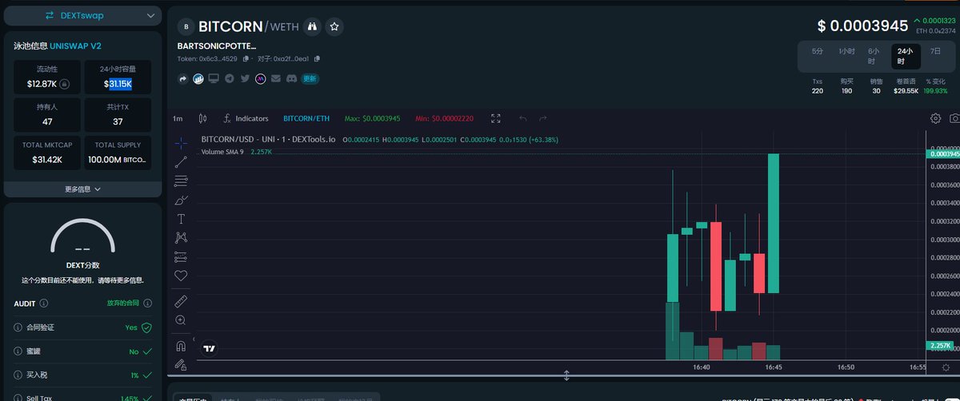Open the blue chart explorer icon
The image size is (960, 401).
click(198, 78)
